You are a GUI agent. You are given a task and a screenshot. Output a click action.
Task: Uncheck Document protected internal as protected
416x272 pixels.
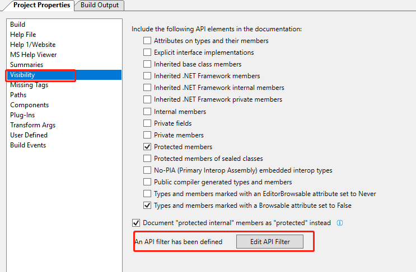(x=136, y=222)
